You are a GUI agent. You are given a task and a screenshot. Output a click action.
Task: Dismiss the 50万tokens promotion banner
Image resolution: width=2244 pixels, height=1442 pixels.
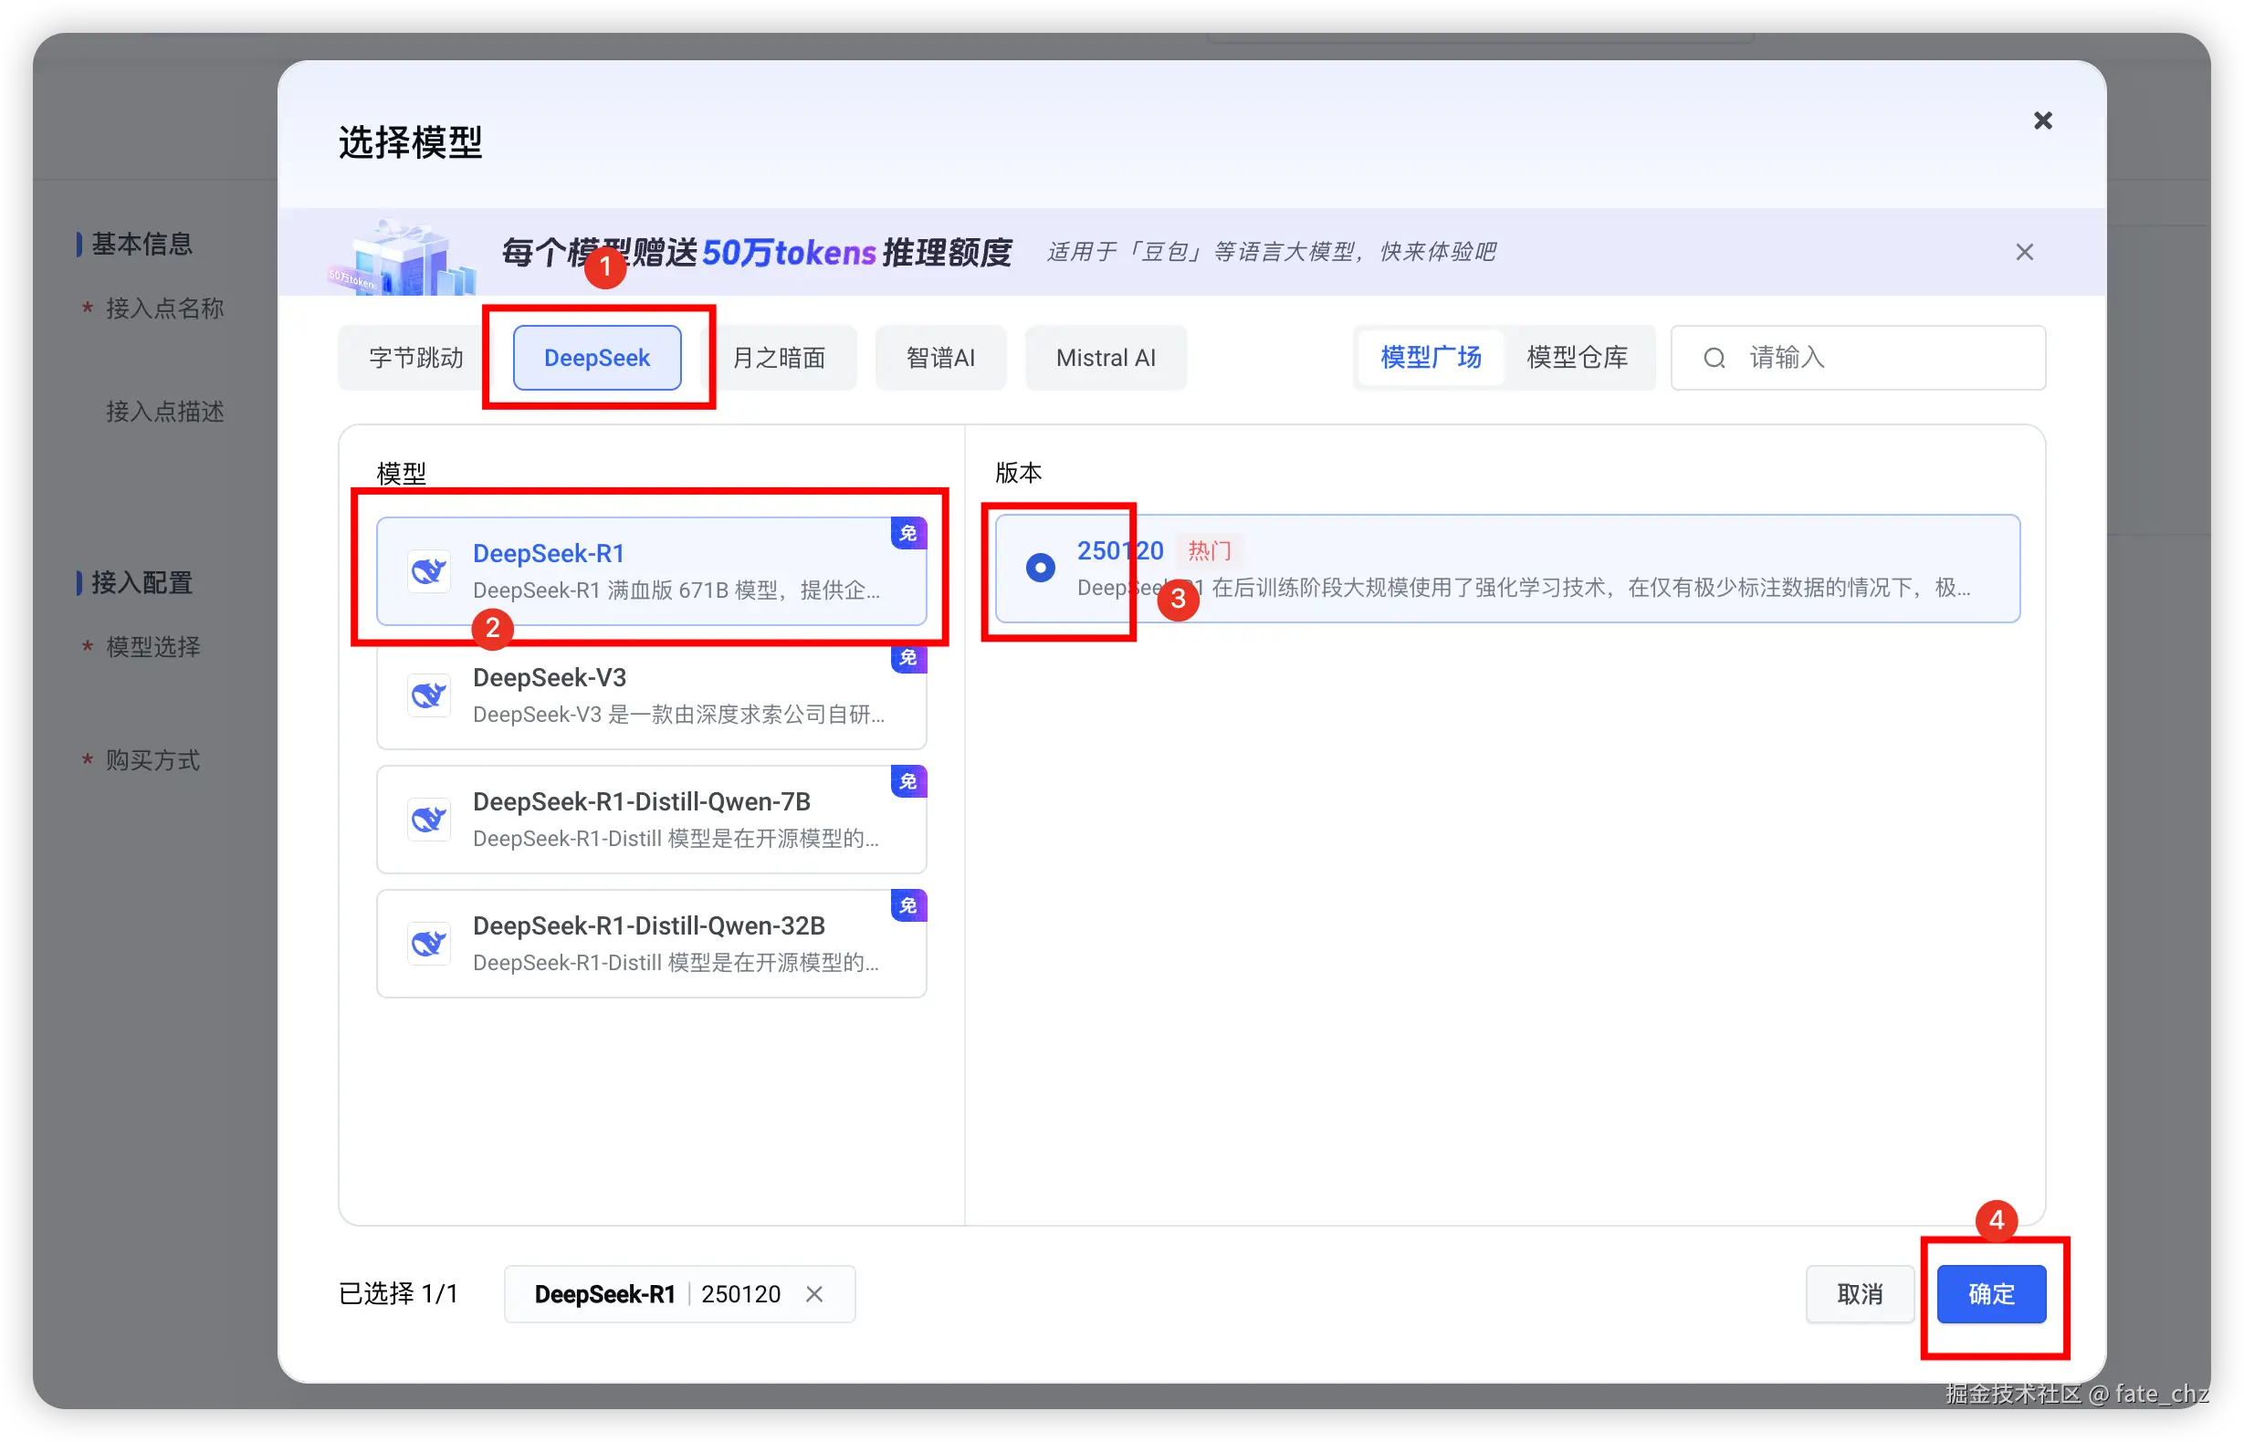coord(2024,252)
